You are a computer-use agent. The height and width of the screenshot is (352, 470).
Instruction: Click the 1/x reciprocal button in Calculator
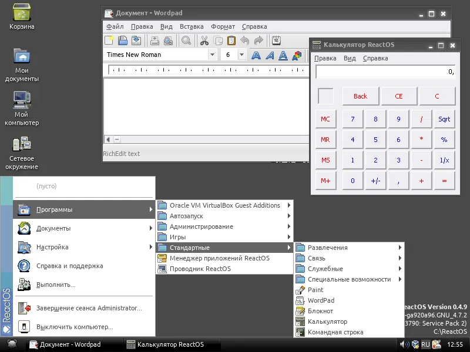coord(444,160)
